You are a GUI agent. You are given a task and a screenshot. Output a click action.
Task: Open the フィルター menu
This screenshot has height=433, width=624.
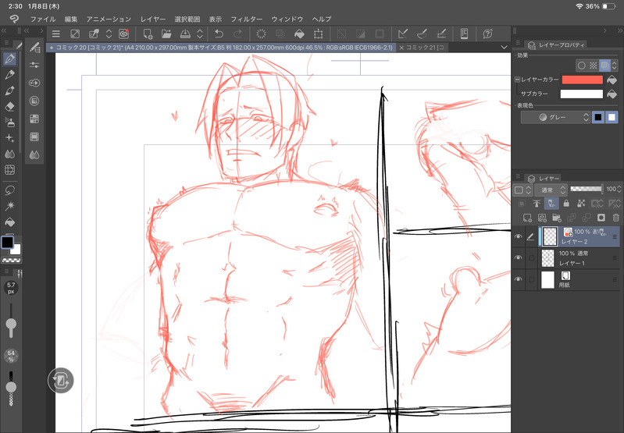pos(247,19)
